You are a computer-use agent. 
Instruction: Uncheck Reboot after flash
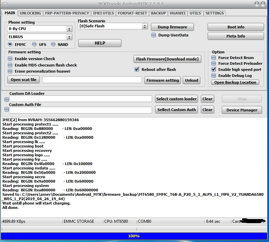(137, 70)
